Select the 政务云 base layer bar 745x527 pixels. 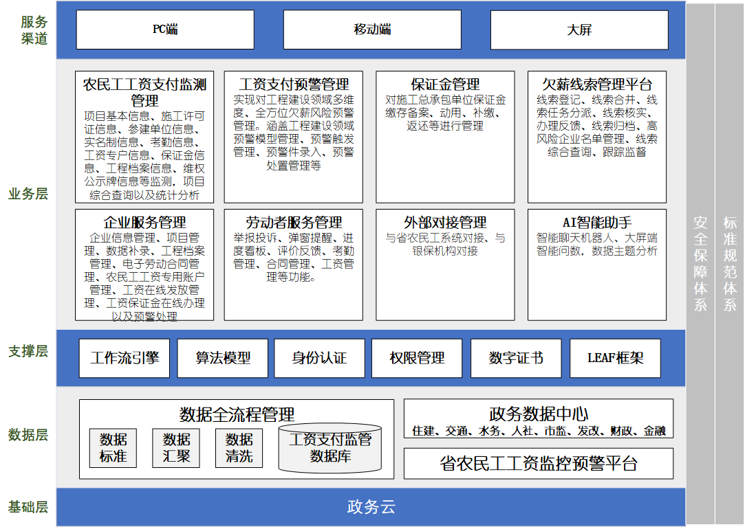pyautogui.click(x=371, y=507)
